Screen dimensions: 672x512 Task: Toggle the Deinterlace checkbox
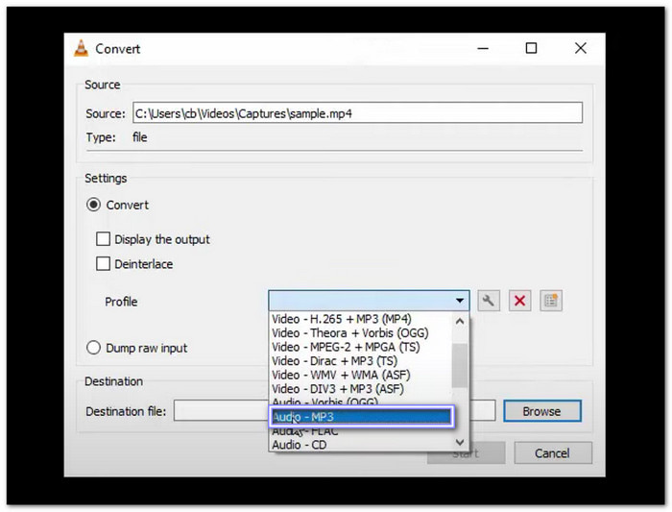(104, 264)
